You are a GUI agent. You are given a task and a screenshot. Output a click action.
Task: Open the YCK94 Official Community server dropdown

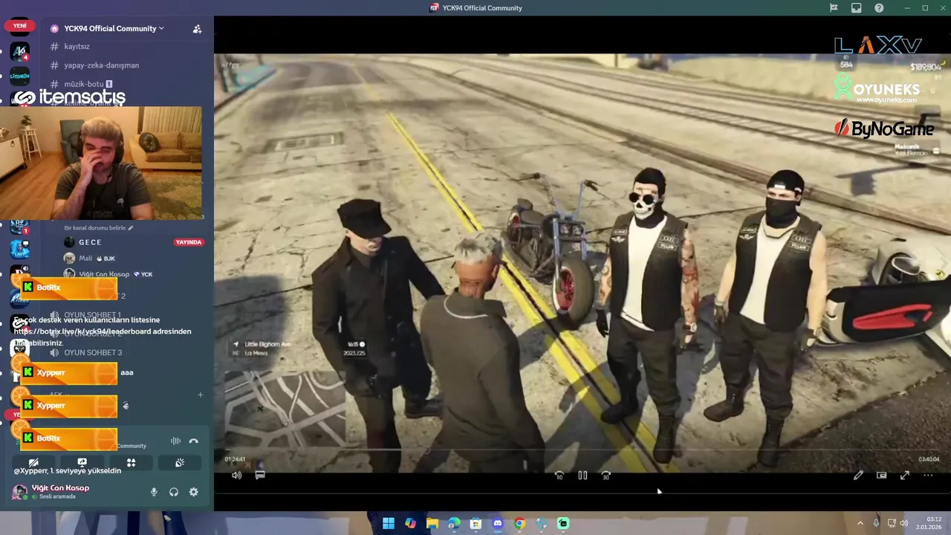[113, 28]
